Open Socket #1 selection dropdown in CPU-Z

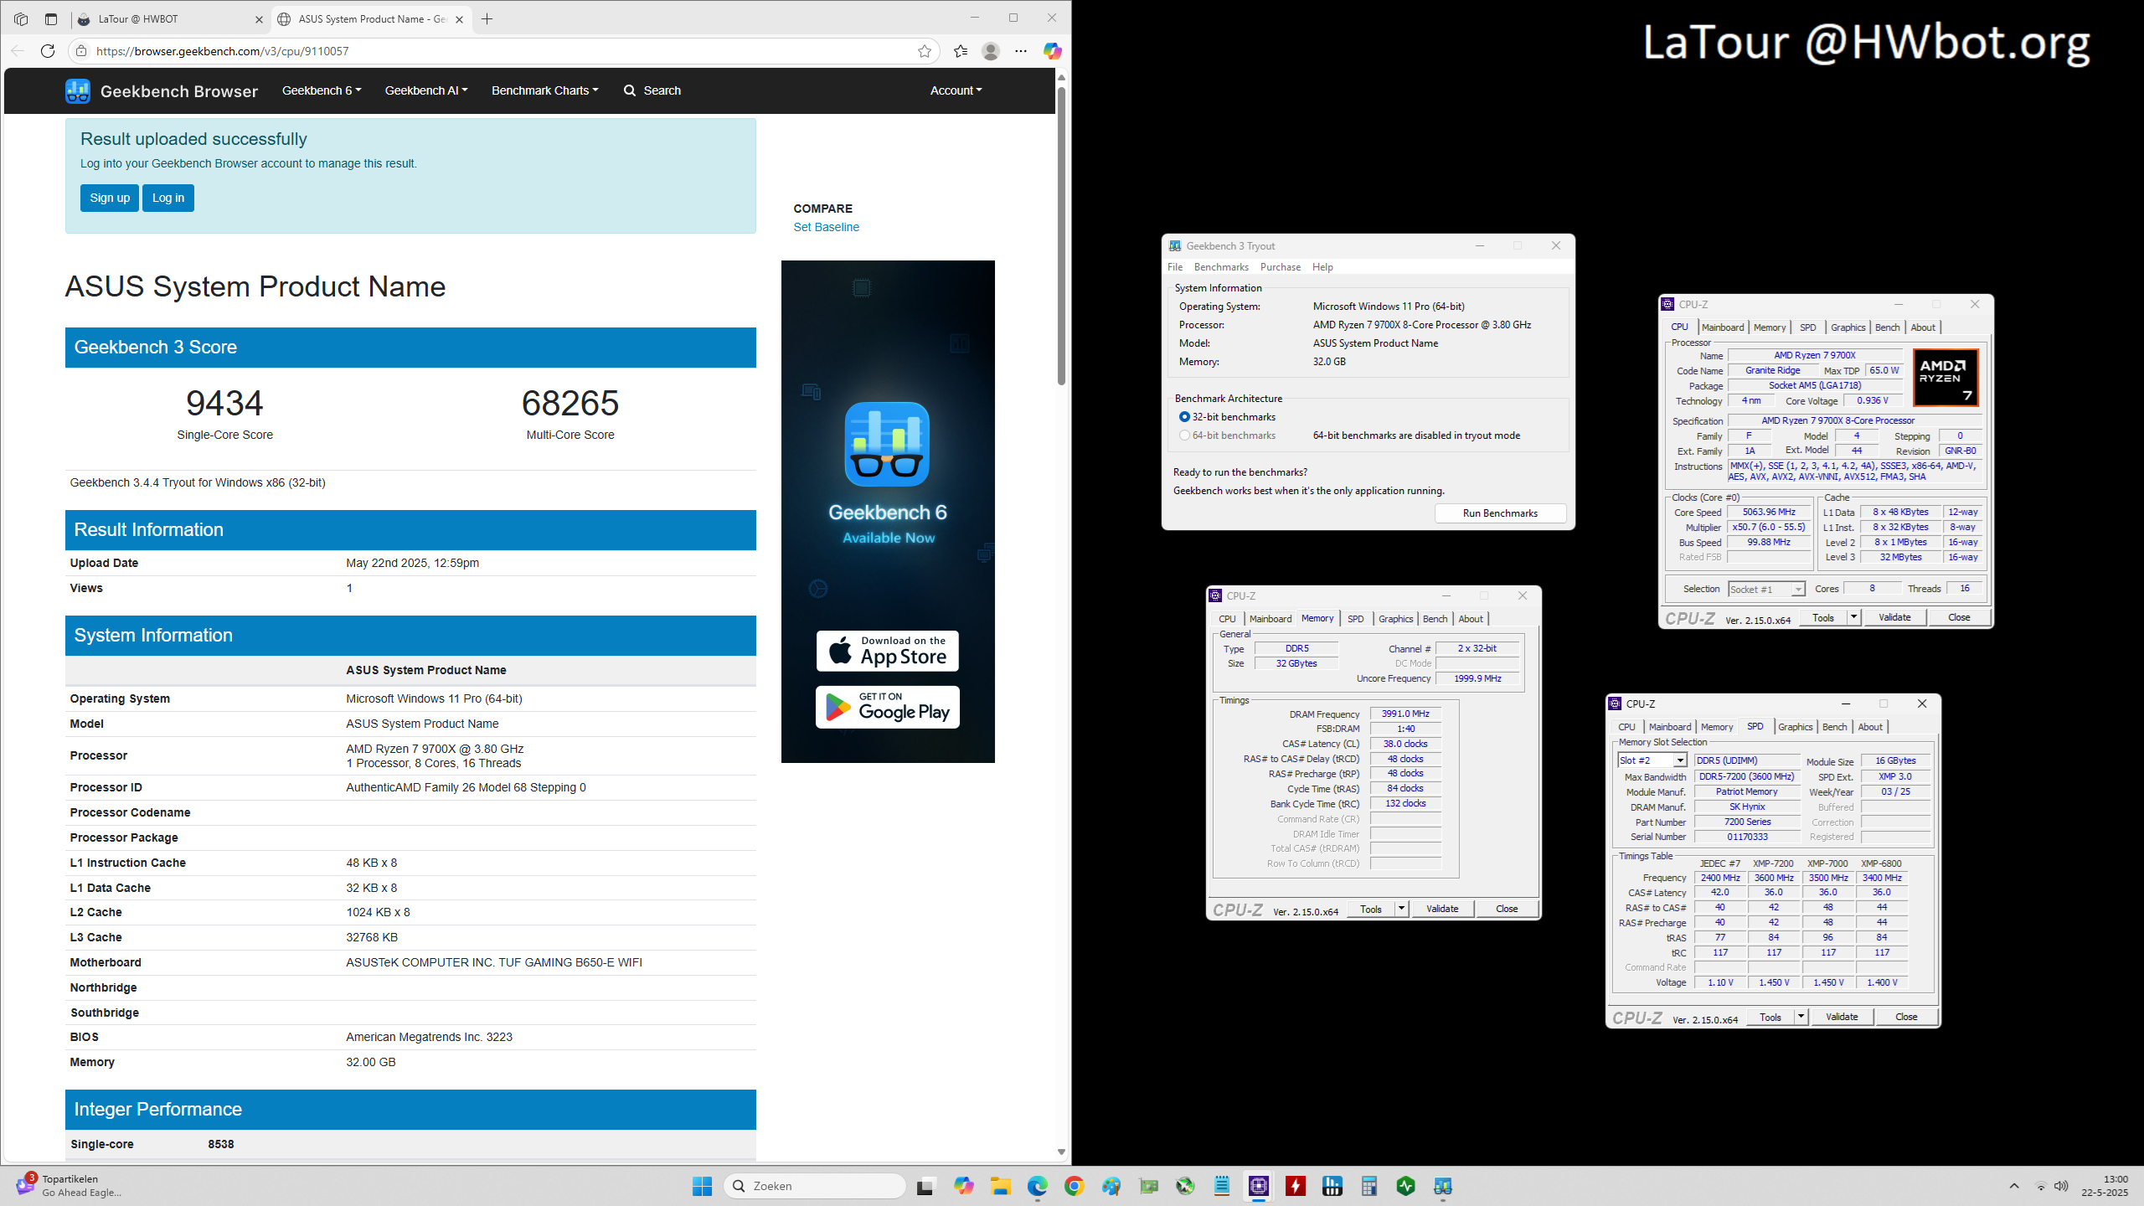(x=1798, y=590)
